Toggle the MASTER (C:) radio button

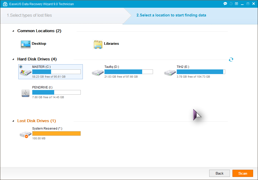coord(21,67)
